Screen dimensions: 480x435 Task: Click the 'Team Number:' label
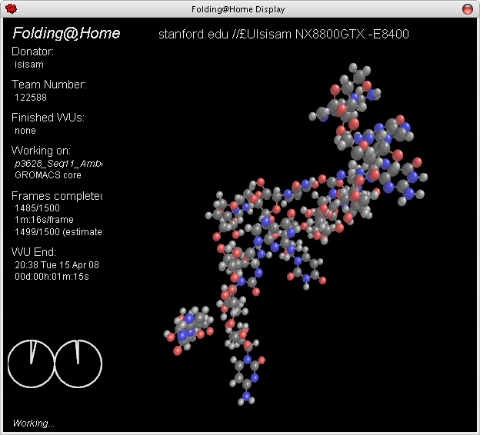48,85
